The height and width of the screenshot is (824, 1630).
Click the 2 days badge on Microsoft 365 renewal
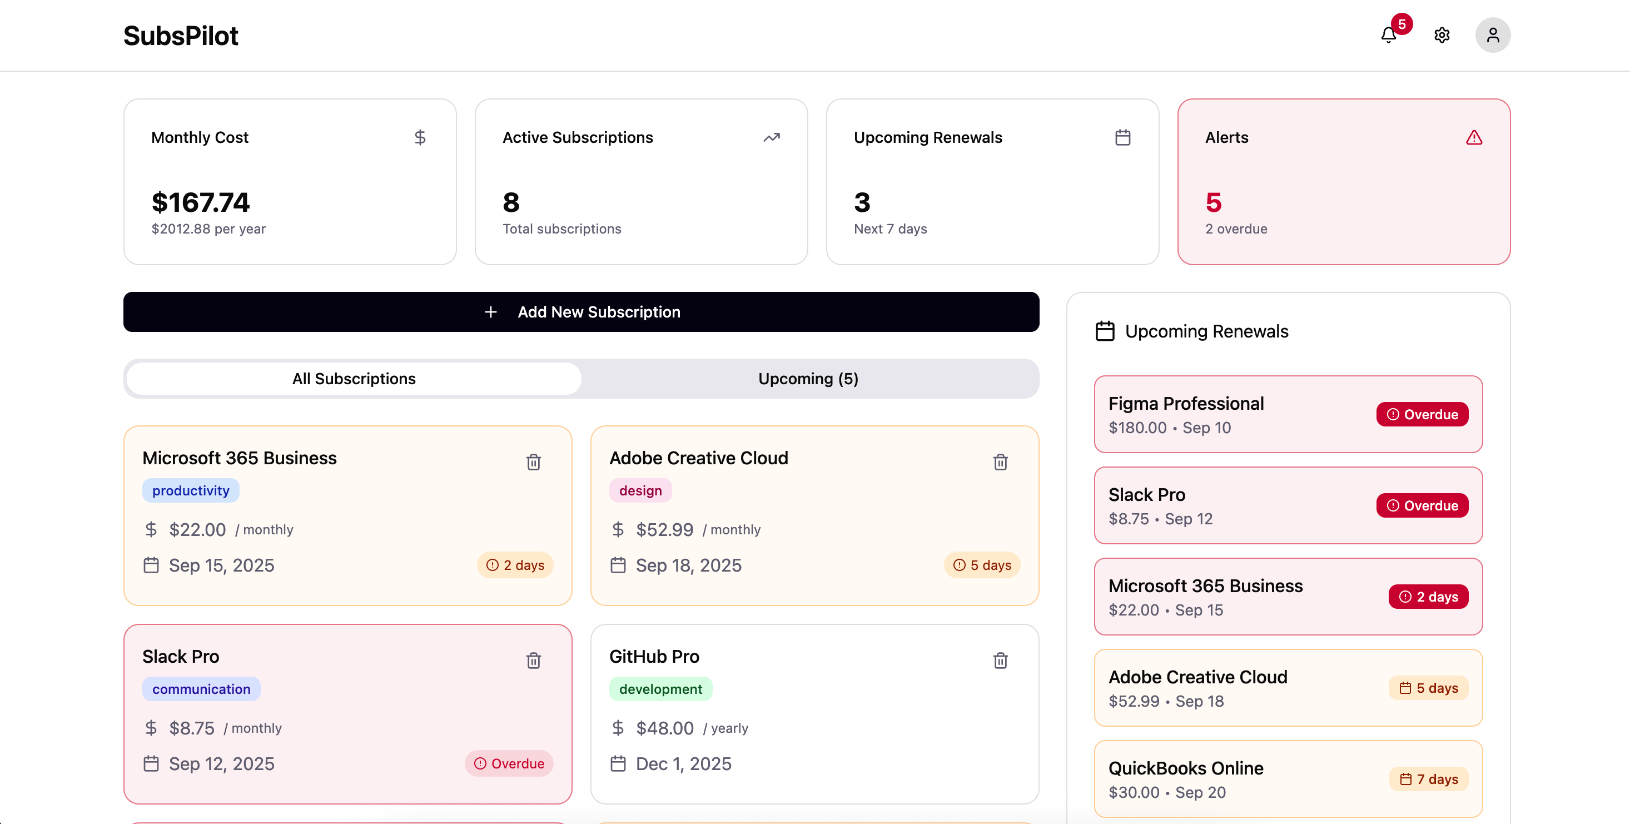click(1428, 595)
